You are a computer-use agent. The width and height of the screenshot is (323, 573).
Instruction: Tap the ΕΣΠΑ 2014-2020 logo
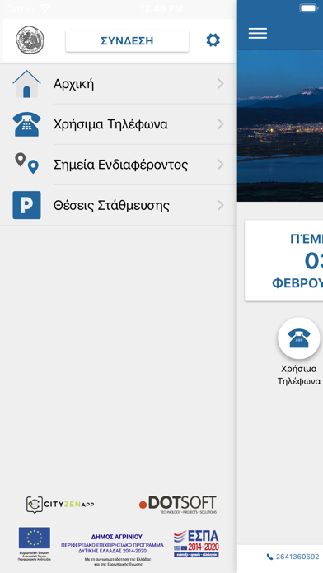coord(196,543)
